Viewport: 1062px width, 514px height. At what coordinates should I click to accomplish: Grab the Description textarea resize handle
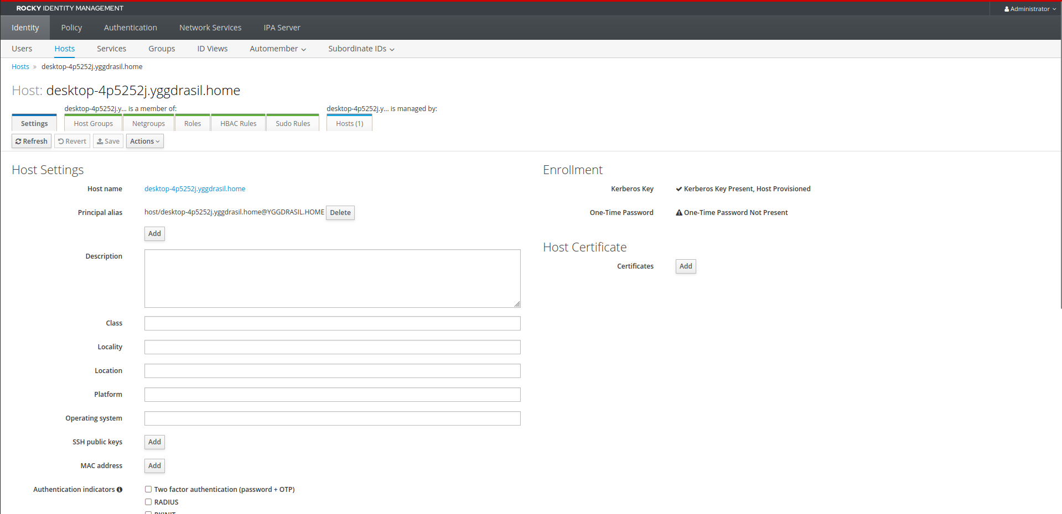point(517,304)
